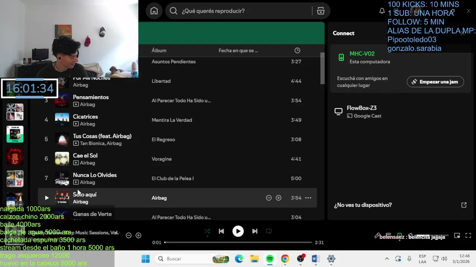Select the Ganas de Verte track title
This screenshot has height=267, width=476.
tap(92, 214)
